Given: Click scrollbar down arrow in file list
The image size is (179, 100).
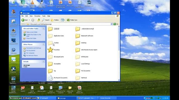Looking at the screenshot, I should [119, 80].
